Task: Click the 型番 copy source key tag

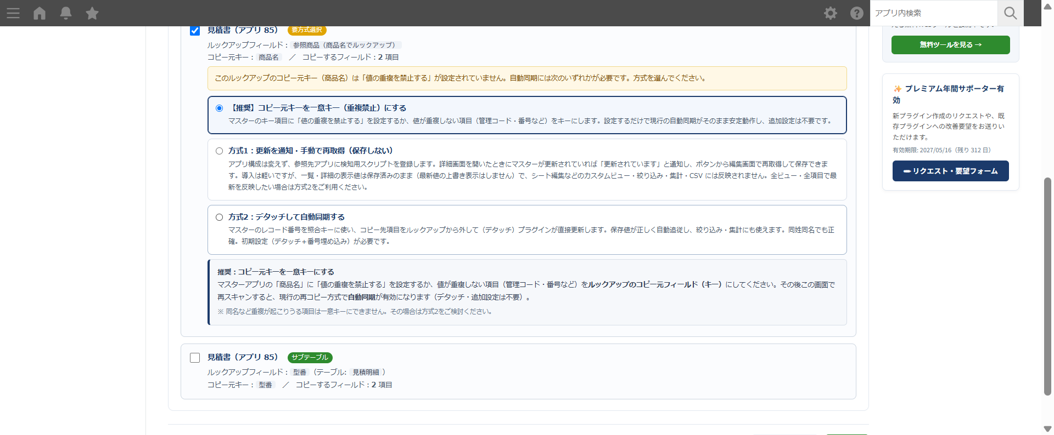Action: (x=266, y=385)
